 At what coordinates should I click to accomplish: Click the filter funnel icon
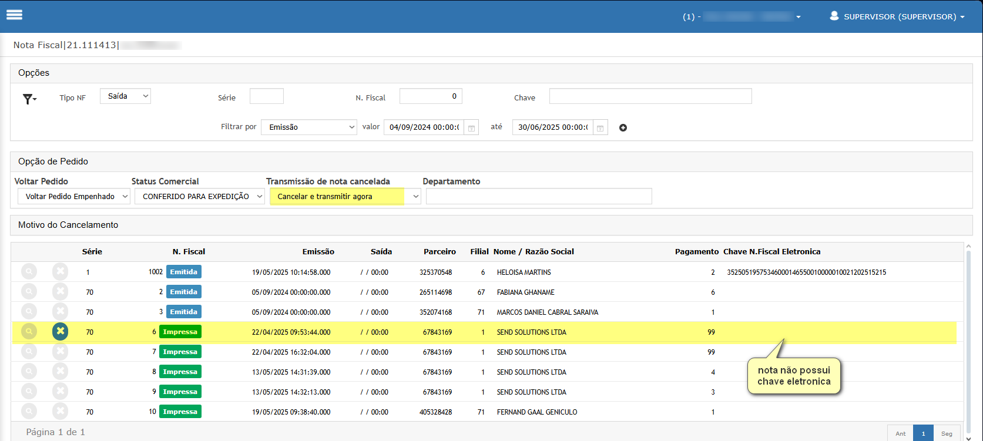(29, 99)
